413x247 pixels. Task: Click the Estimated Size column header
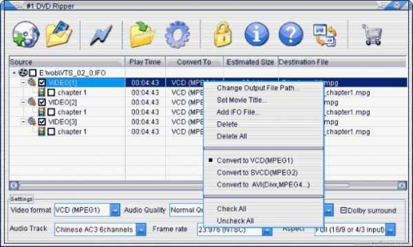click(x=250, y=62)
